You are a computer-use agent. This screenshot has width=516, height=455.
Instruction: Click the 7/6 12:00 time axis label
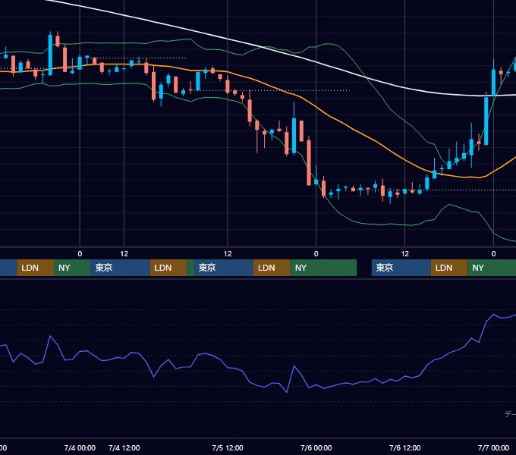404,447
